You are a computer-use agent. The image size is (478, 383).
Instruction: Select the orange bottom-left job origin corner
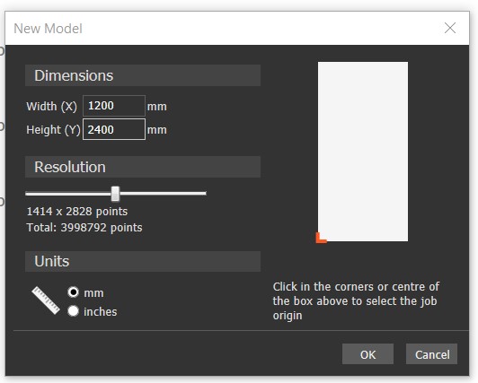click(321, 238)
